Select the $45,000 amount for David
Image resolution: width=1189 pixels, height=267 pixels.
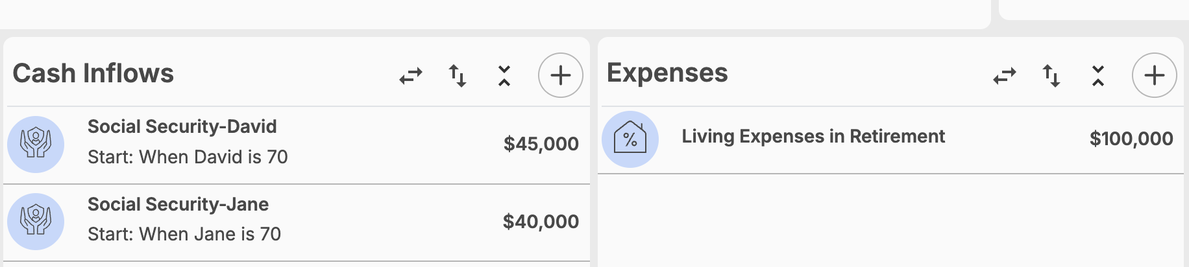point(541,144)
